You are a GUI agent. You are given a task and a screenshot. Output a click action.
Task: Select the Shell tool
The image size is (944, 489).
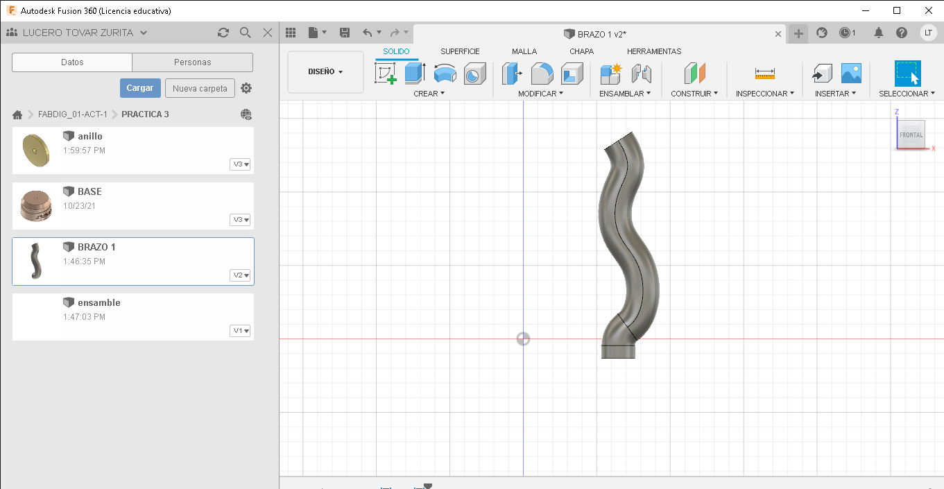(572, 74)
